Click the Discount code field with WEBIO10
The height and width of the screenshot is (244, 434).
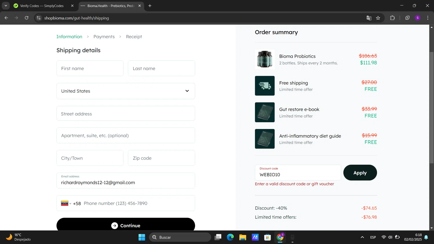coord(298,173)
